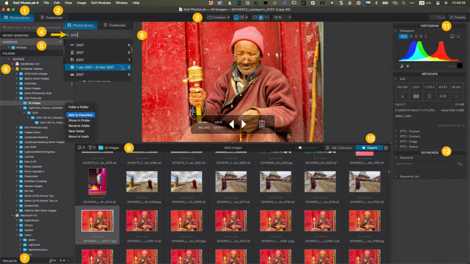Click the plus icon in Projects bar
This screenshot has width=470, height=264.
61,260
